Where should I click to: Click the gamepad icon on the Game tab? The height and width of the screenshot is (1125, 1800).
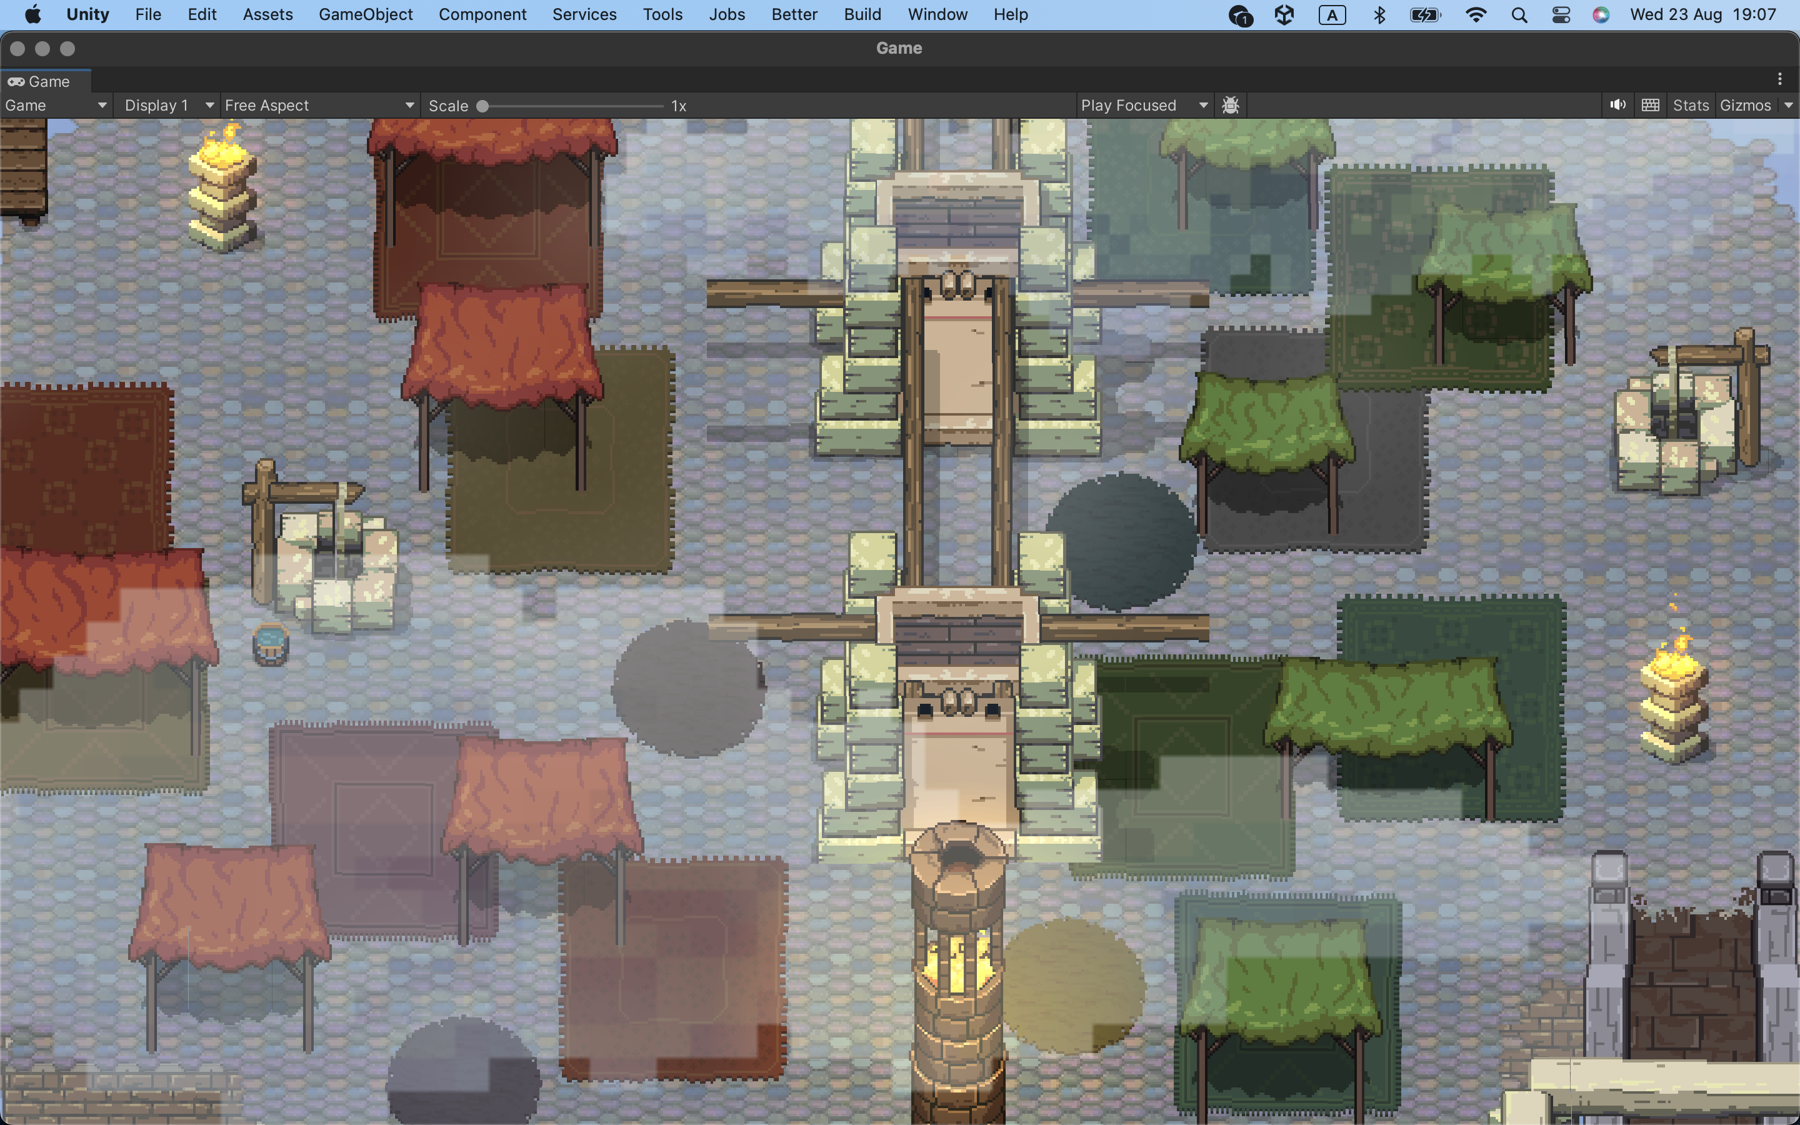16,81
